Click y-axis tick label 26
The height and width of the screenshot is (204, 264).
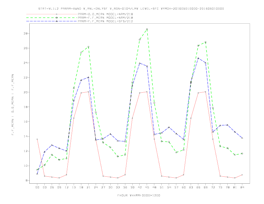[x=26, y=48]
